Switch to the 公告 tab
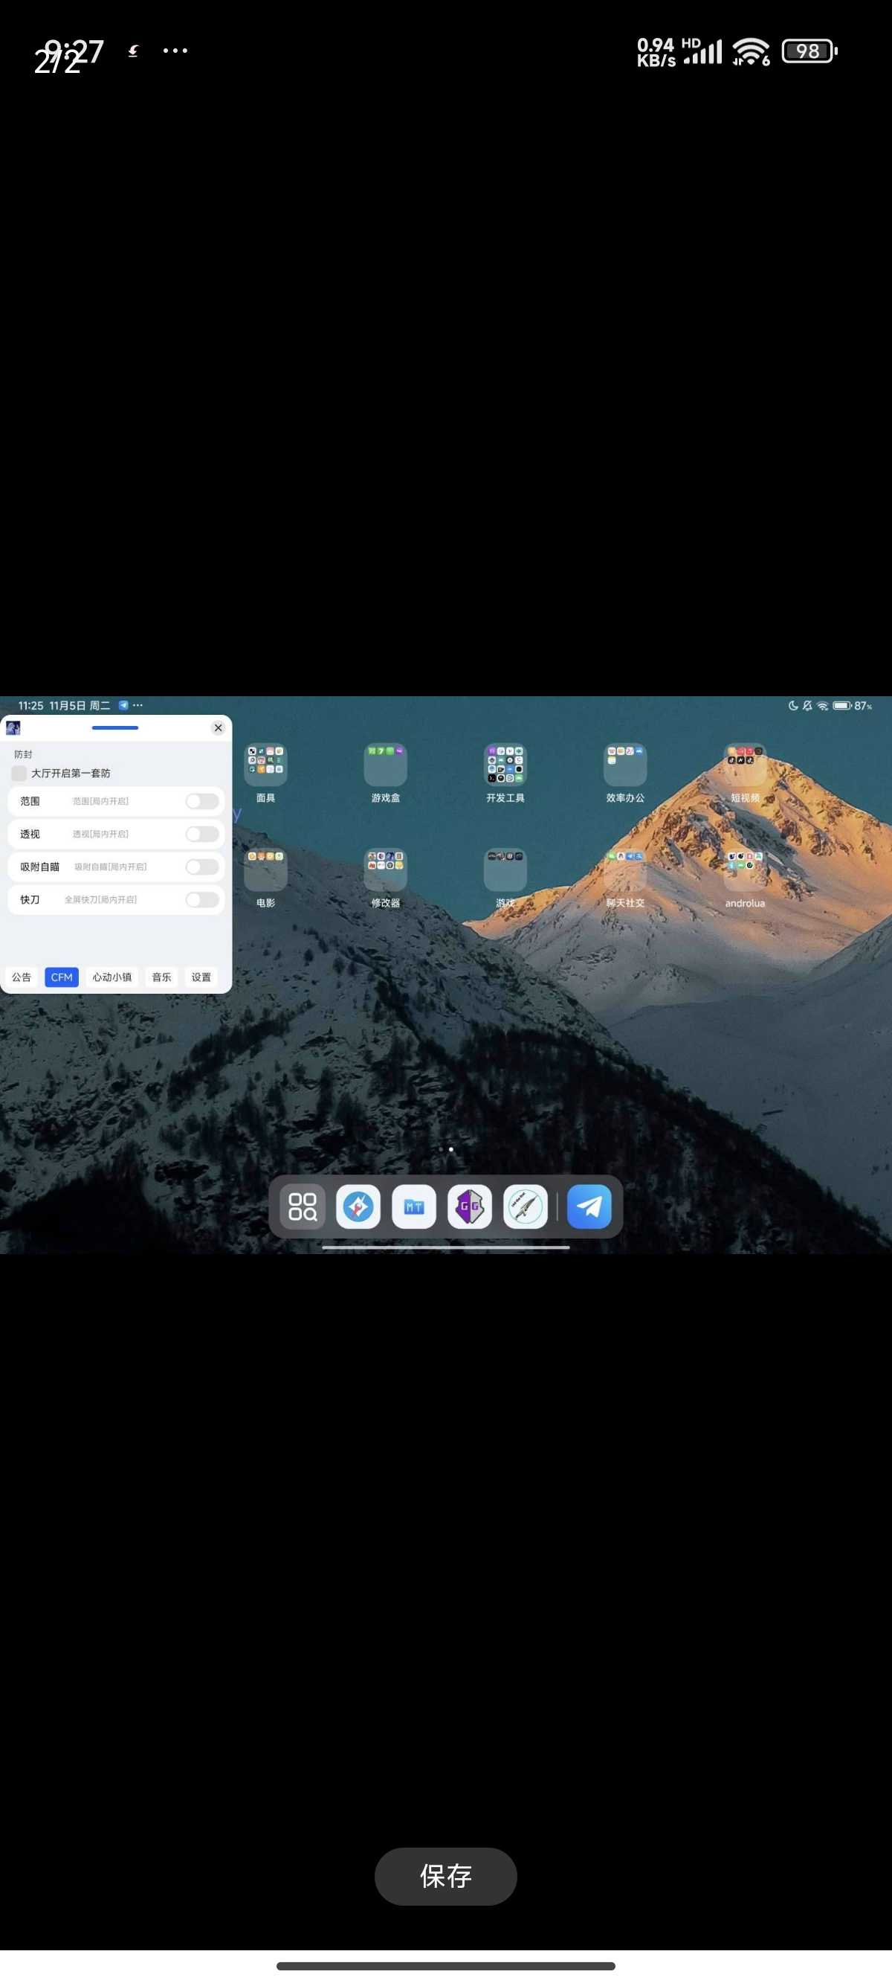The width and height of the screenshot is (892, 1986). pos(22,977)
